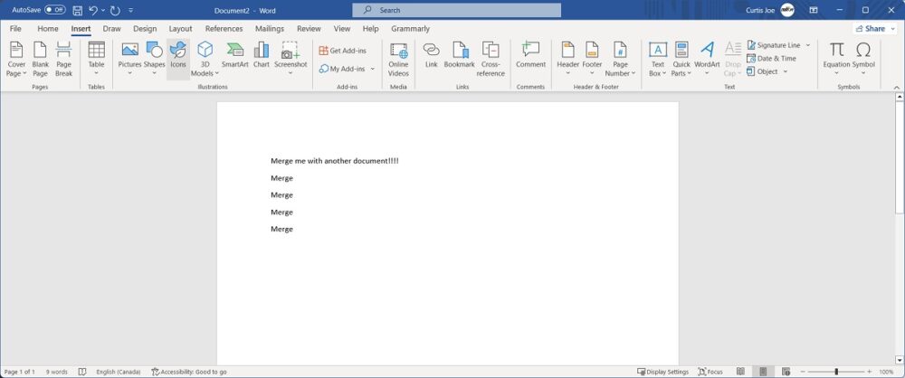Screen dimensions: 905x378
Task: Toggle the AutoSave switch
Action: [x=55, y=10]
